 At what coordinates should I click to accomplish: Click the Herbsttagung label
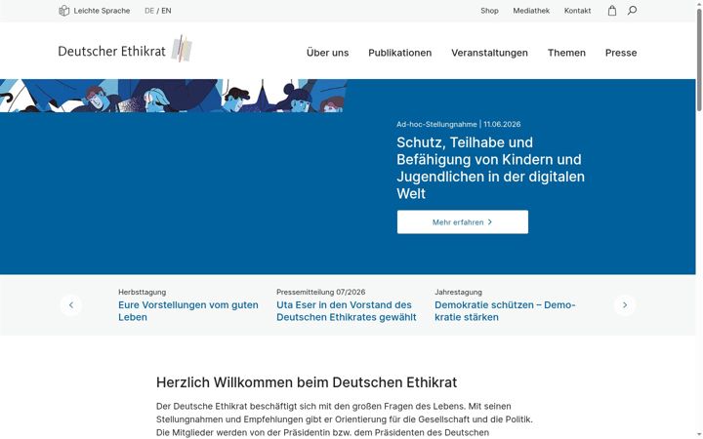(x=143, y=292)
